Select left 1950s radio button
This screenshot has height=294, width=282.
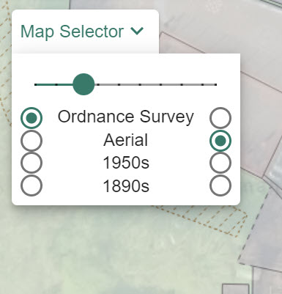[31, 163]
